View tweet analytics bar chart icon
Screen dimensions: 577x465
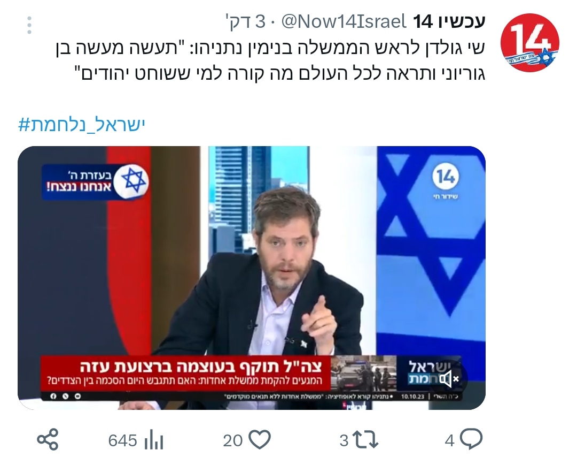click(153, 440)
